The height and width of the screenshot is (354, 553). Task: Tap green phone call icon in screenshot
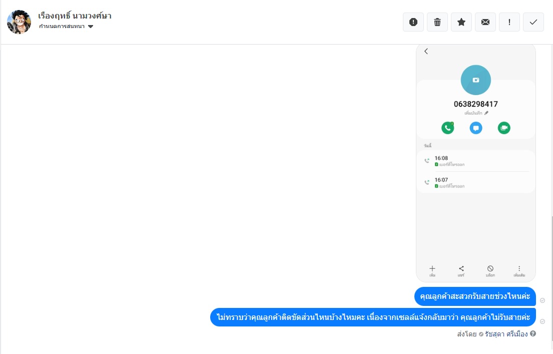447,128
